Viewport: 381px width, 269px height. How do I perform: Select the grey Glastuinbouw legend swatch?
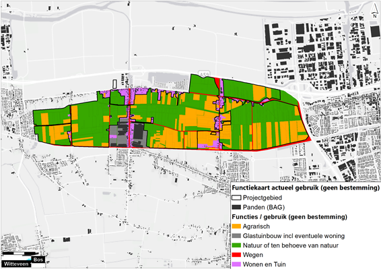[x=236, y=236]
